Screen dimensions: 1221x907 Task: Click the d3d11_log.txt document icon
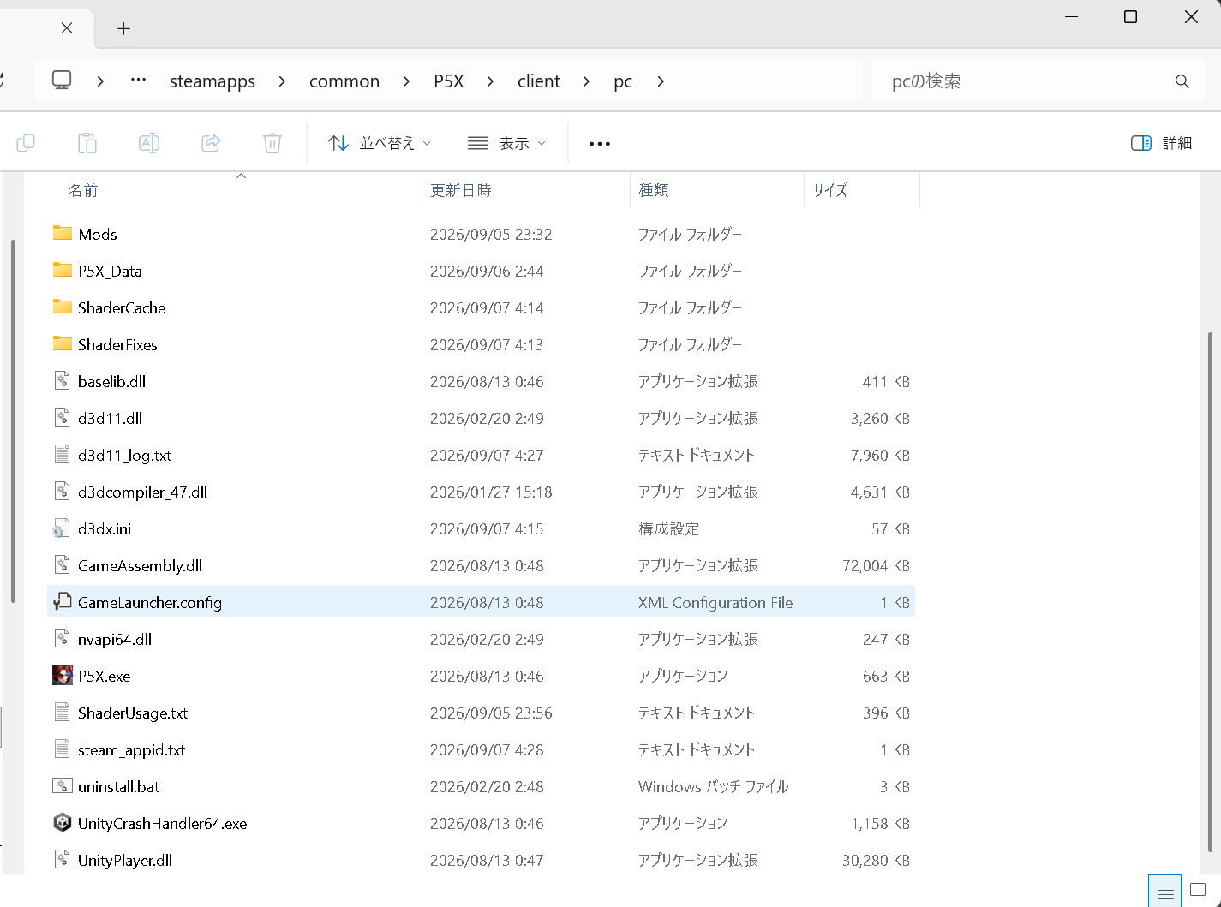[x=62, y=455]
